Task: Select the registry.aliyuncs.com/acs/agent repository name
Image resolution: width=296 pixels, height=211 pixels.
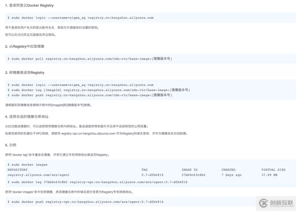Action: (x=39, y=175)
